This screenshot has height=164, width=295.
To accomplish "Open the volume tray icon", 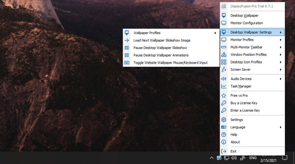I will [234, 158].
